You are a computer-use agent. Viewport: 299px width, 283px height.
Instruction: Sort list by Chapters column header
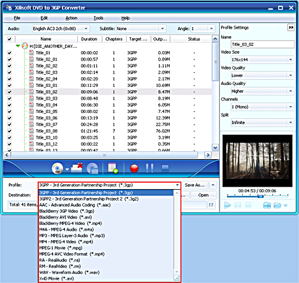(114, 39)
